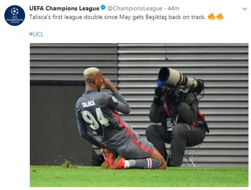251x190 pixels.
Task: Click the tweet text about Talisca's double
Action: pos(117,17)
